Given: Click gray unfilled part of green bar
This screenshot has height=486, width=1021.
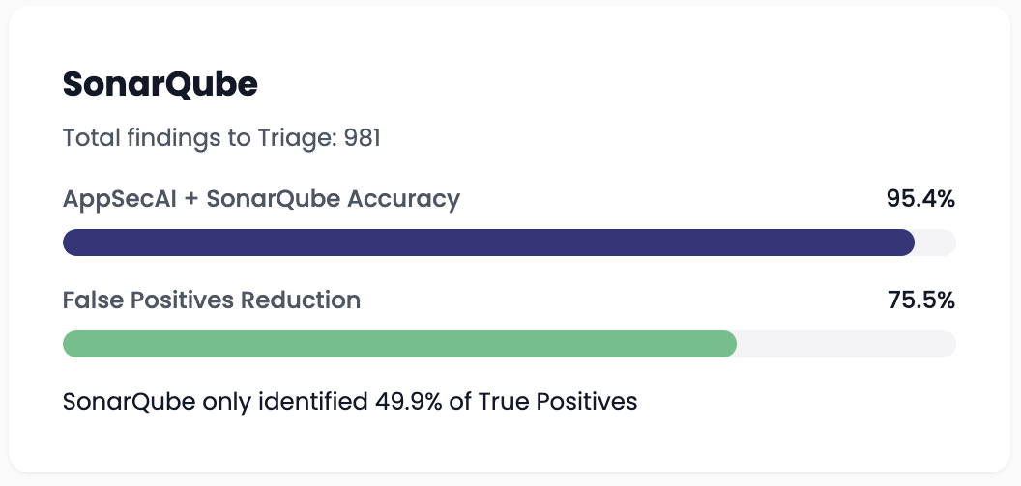Looking at the screenshot, I should coord(847,344).
